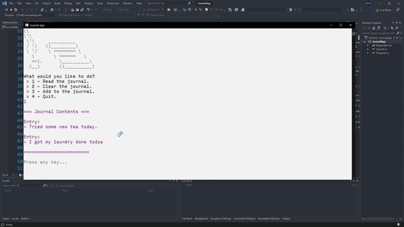
Task: Open the Extensions menu
Action: pyautogui.click(x=113, y=3)
